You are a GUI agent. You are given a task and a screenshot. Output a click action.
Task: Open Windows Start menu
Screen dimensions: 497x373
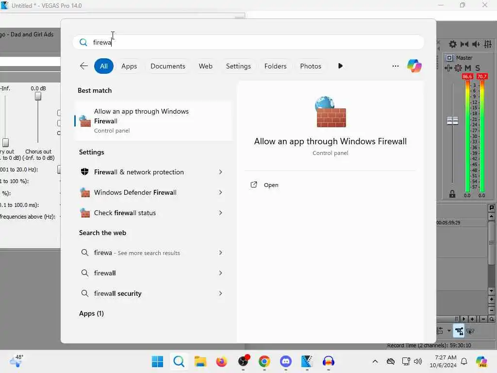158,361
